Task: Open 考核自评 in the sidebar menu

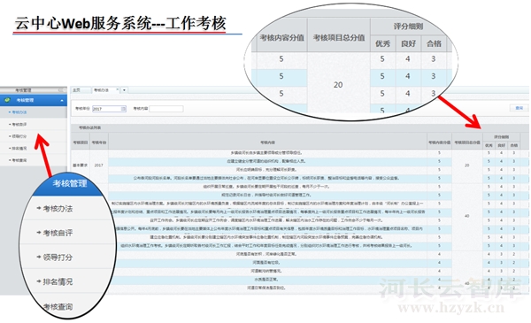Action: [19, 124]
